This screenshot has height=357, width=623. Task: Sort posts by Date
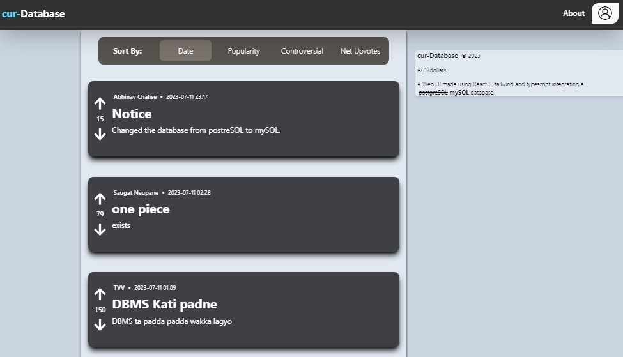185,51
